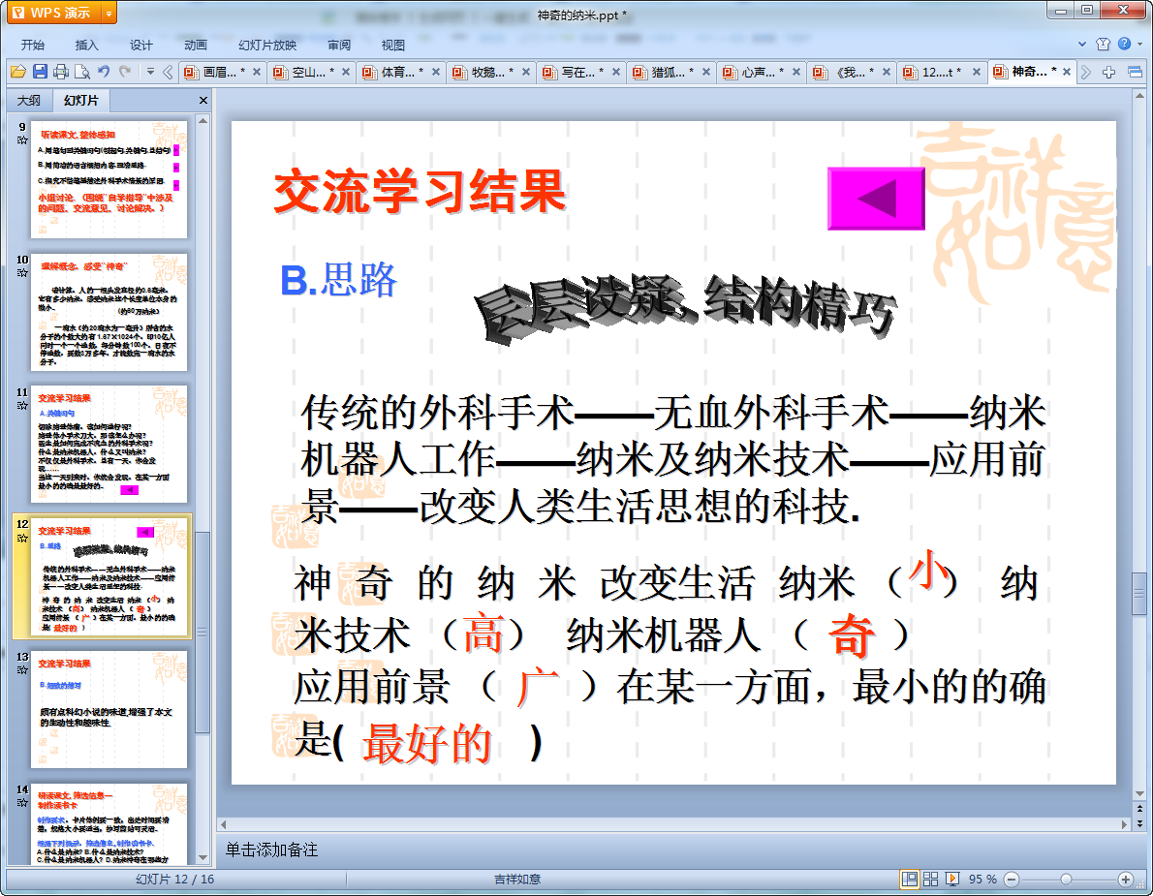Go to previous slide via scrollbar double-arrow
Viewport: 1153px width, 896px height.
pos(1139,809)
